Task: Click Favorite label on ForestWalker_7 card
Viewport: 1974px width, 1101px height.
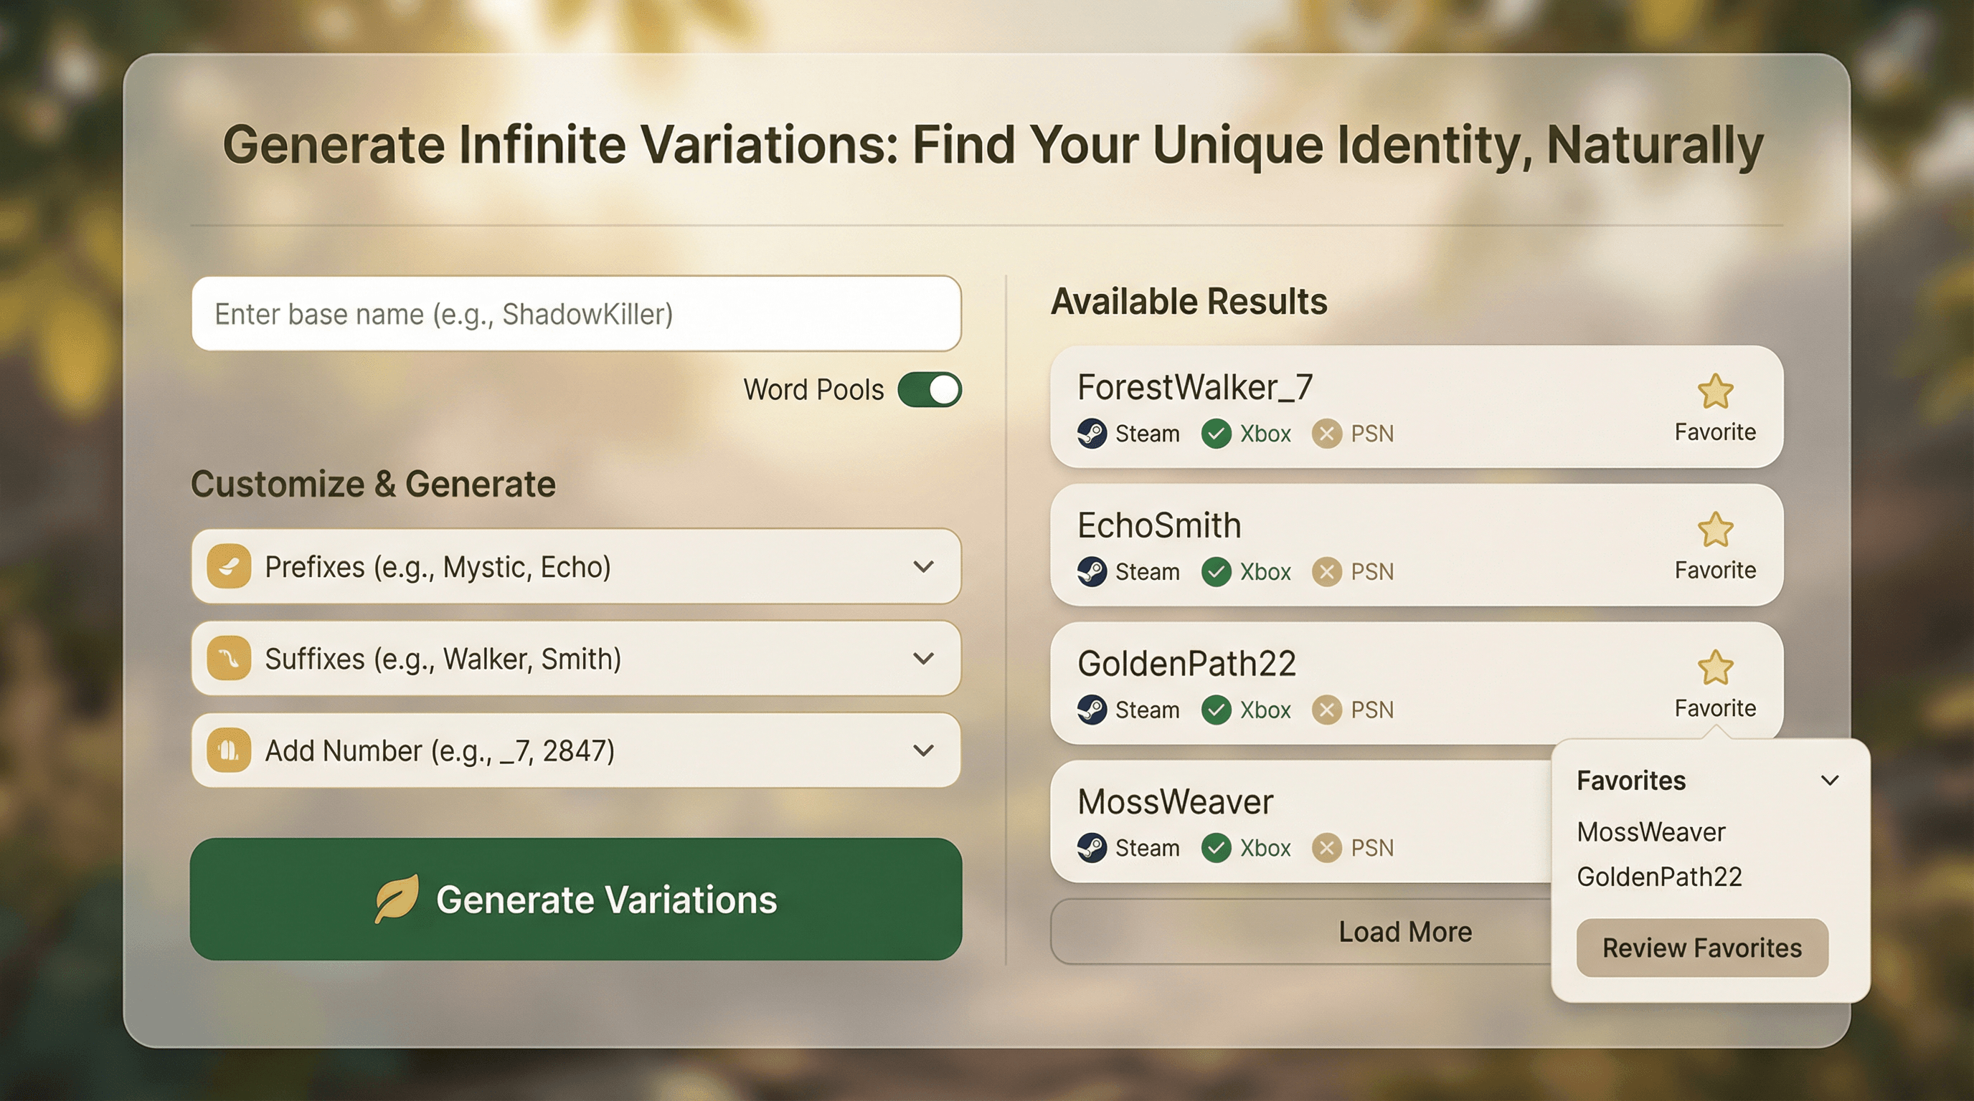Action: click(x=1715, y=432)
